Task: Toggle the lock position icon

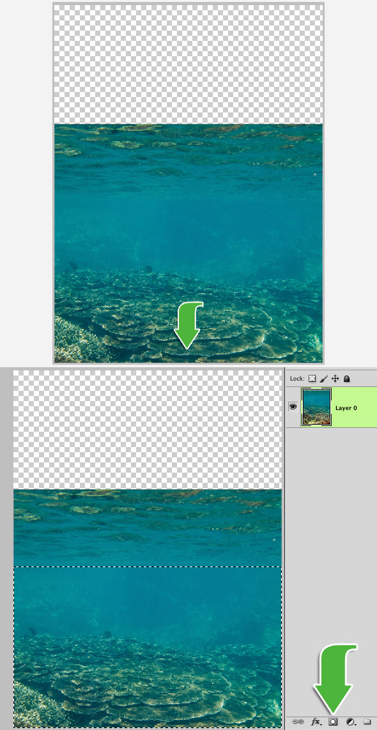Action: [x=335, y=379]
